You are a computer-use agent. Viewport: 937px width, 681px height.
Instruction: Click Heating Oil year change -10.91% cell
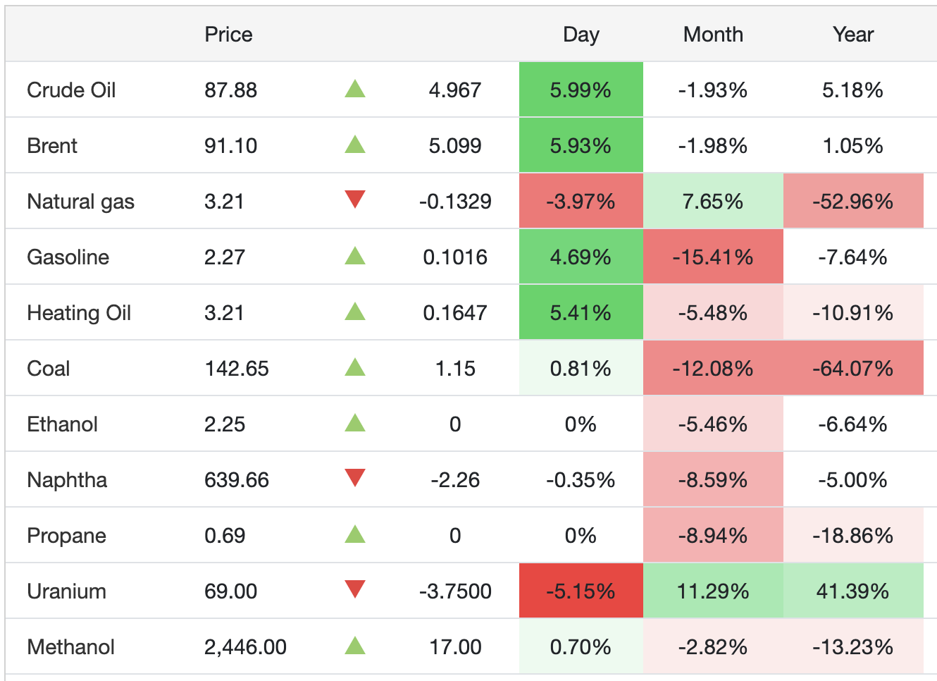click(853, 312)
